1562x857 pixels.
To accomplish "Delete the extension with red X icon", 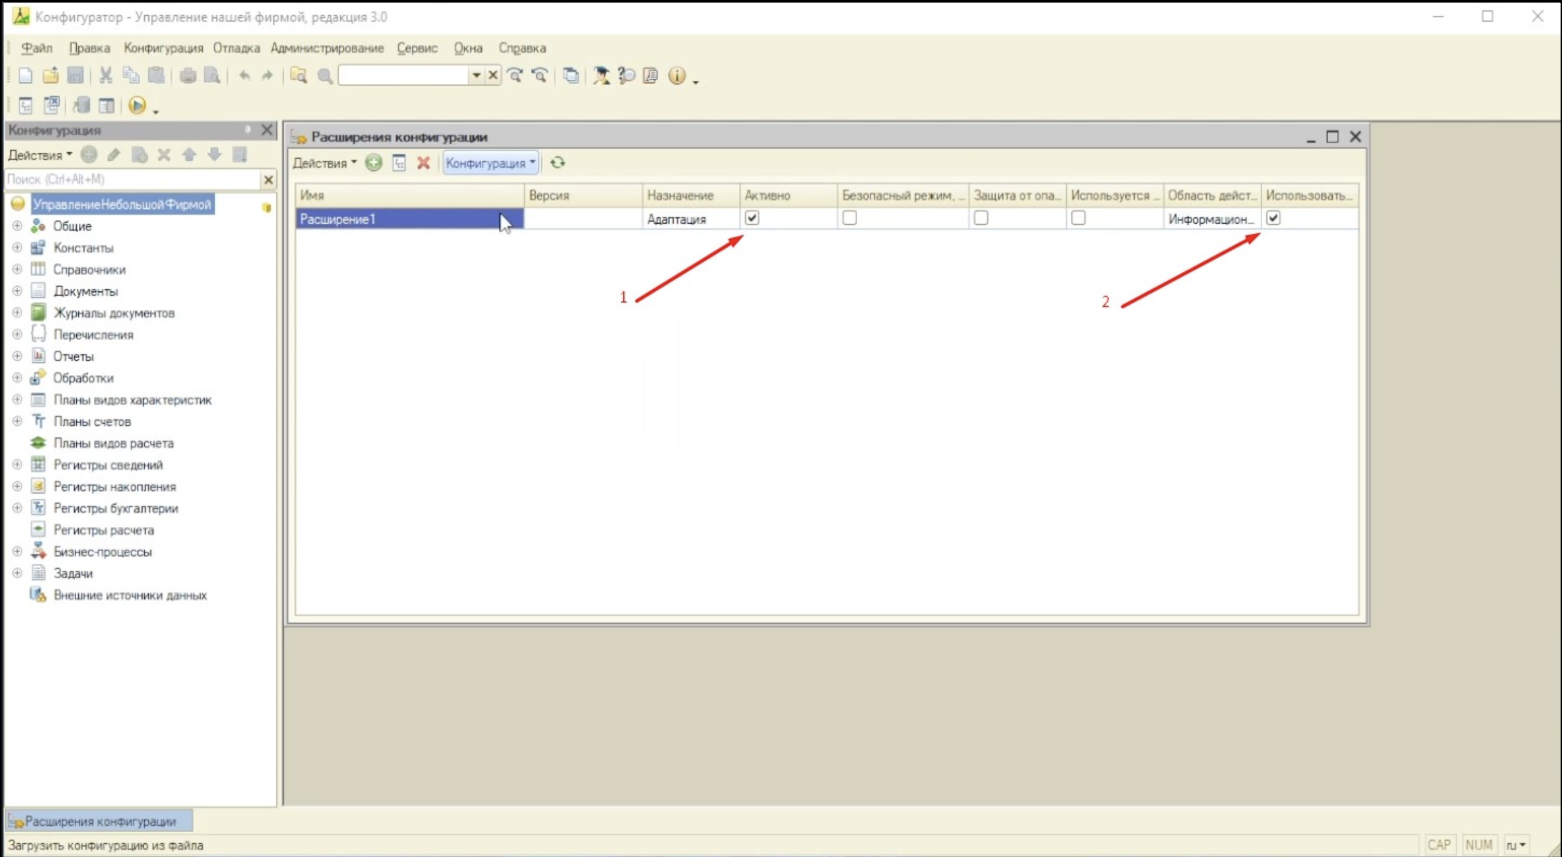I will [x=424, y=163].
